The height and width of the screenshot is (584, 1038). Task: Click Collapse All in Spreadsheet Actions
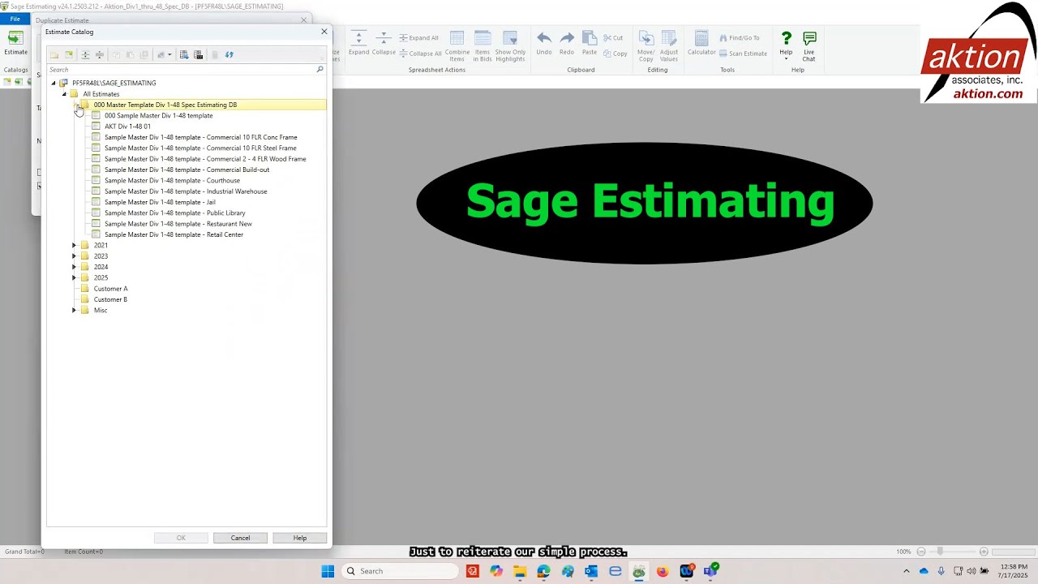click(x=420, y=54)
